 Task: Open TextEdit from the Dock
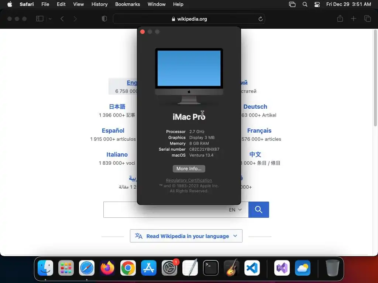point(190,268)
